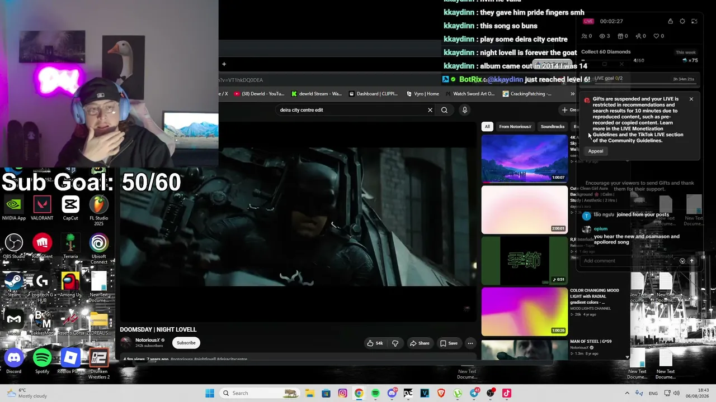Viewport: 716px width, 402px height.
Task: Play the 1:00:07 purple lake video thumbnail
Action: coord(524,158)
